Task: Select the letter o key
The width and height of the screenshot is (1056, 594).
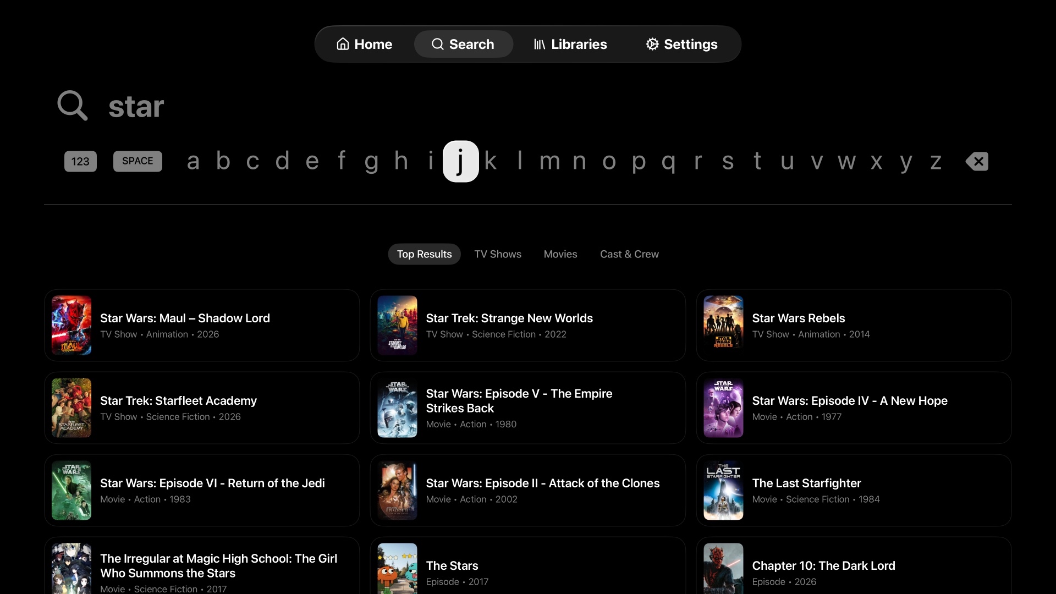Action: 609,161
